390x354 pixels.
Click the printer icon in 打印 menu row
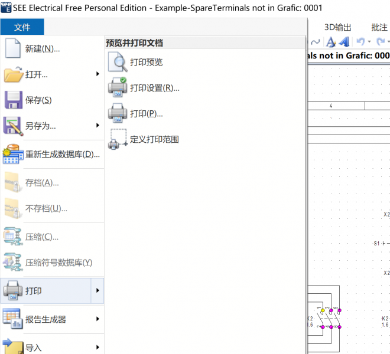click(12, 290)
